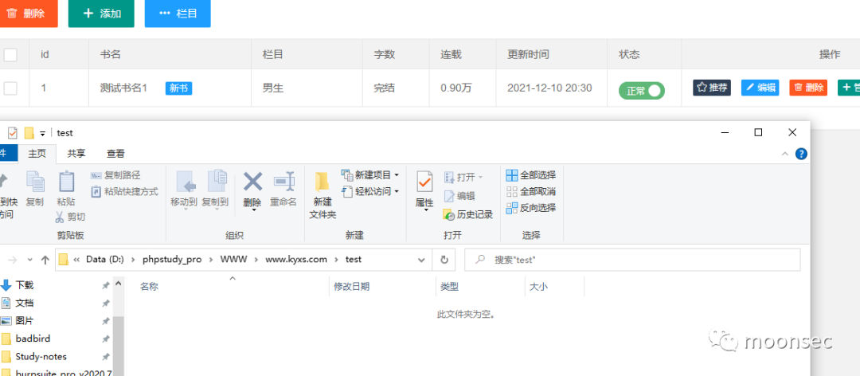The width and height of the screenshot is (860, 376).
Task: Click the blue help question mark icon
Action: point(801,154)
